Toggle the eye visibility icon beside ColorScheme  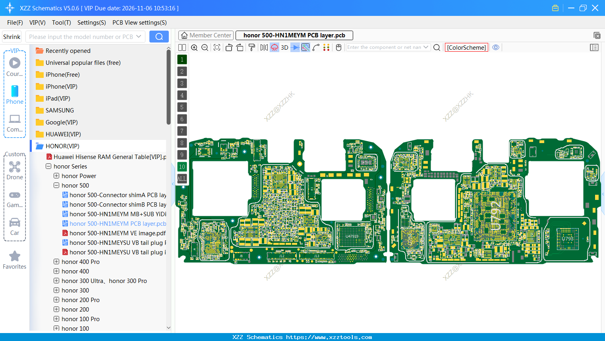[496, 47]
